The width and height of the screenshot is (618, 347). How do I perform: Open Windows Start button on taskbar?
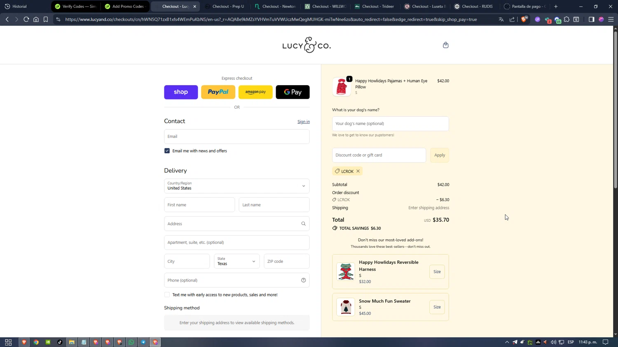click(x=8, y=342)
